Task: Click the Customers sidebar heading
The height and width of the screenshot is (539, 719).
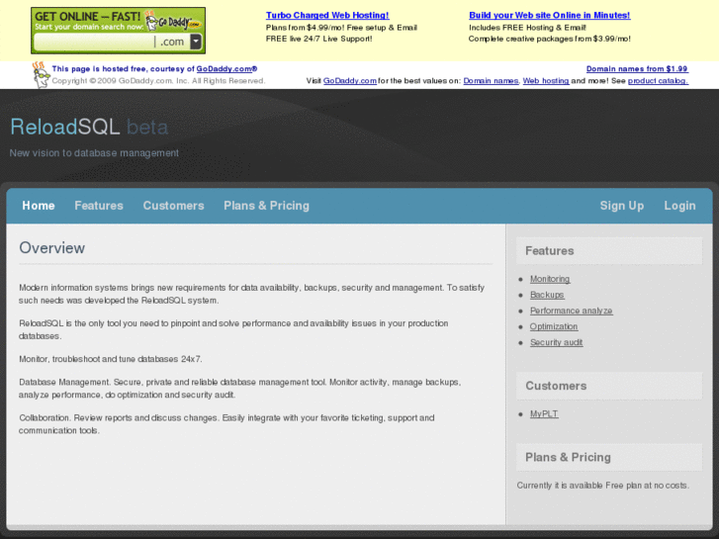Action: point(556,386)
